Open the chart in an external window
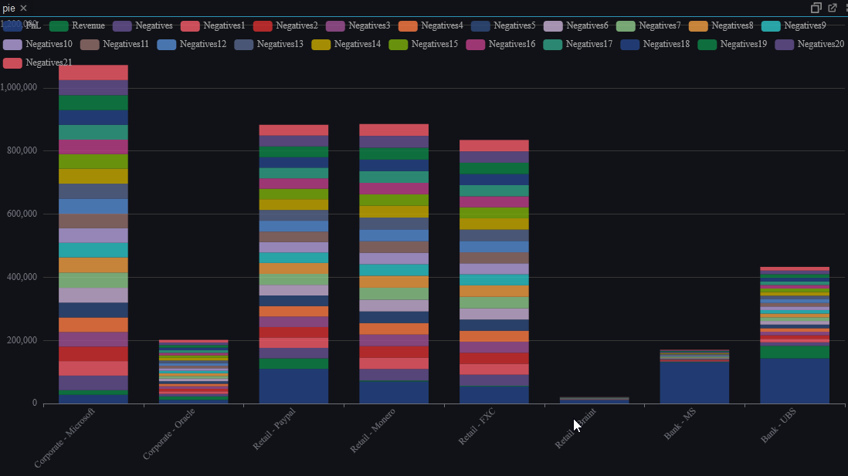 point(831,7)
